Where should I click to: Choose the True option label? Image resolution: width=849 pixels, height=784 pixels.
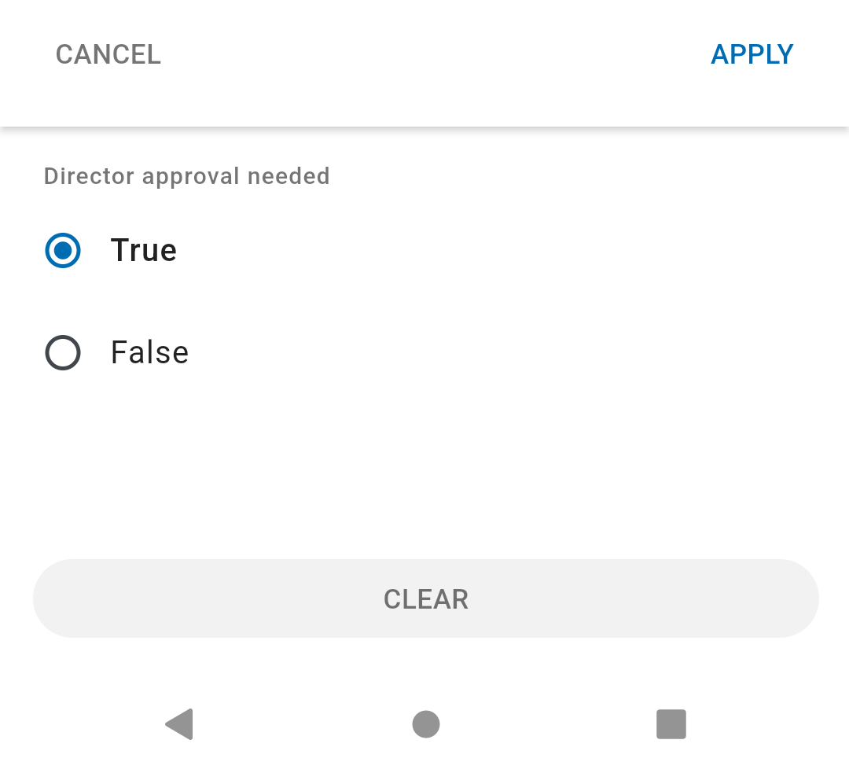coord(144,250)
